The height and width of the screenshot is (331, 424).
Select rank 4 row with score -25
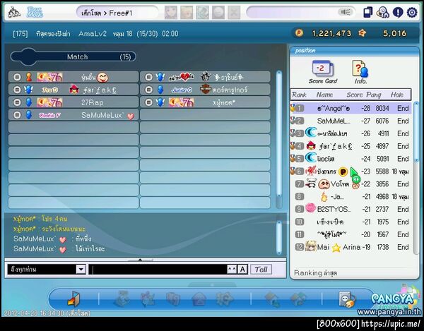(x=351, y=146)
